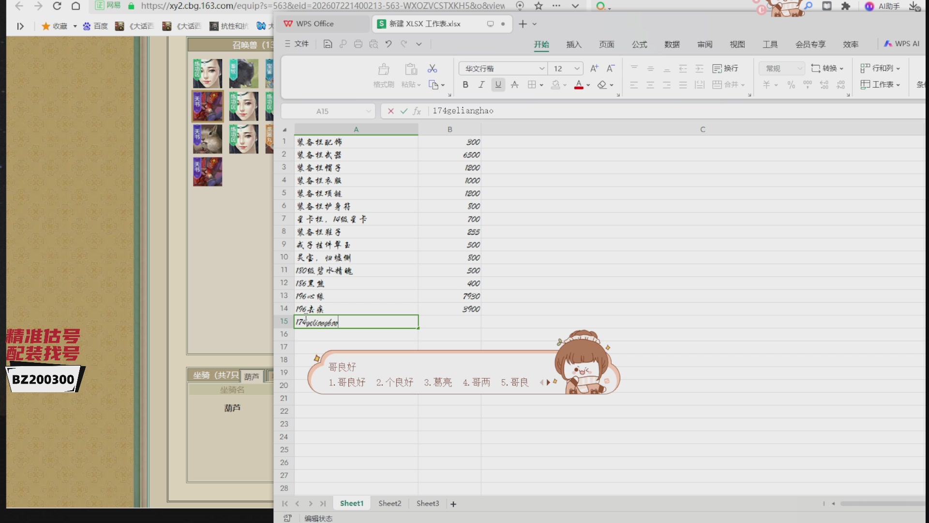Click the 文件 menu button
929x523 pixels.
297,44
